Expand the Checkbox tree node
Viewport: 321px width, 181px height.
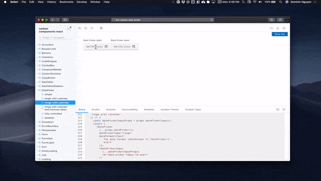coord(37,57)
